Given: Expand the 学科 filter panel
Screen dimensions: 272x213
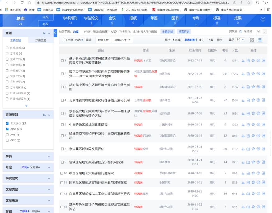Looking at the screenshot, I should tap(28, 156).
